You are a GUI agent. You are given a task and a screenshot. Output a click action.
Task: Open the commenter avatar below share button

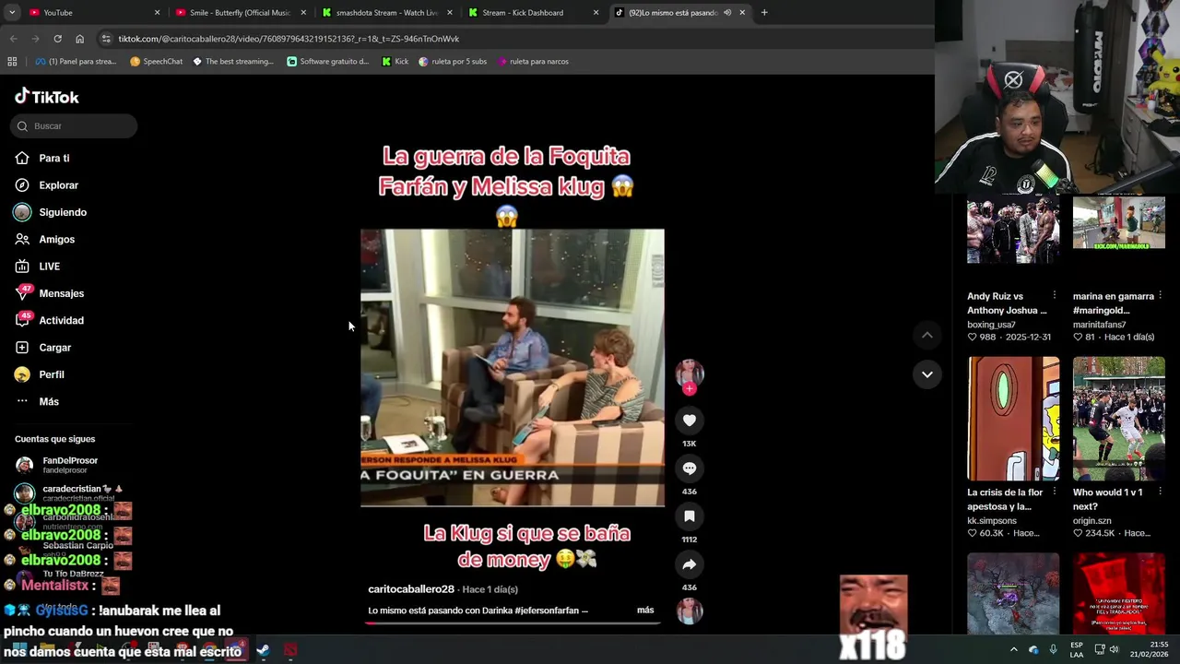[689, 611]
